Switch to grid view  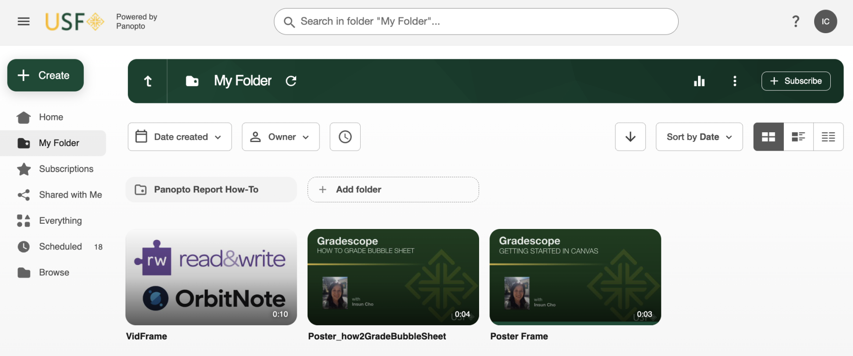tap(769, 137)
